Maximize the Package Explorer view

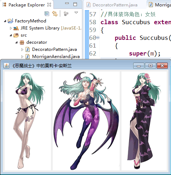75,4
